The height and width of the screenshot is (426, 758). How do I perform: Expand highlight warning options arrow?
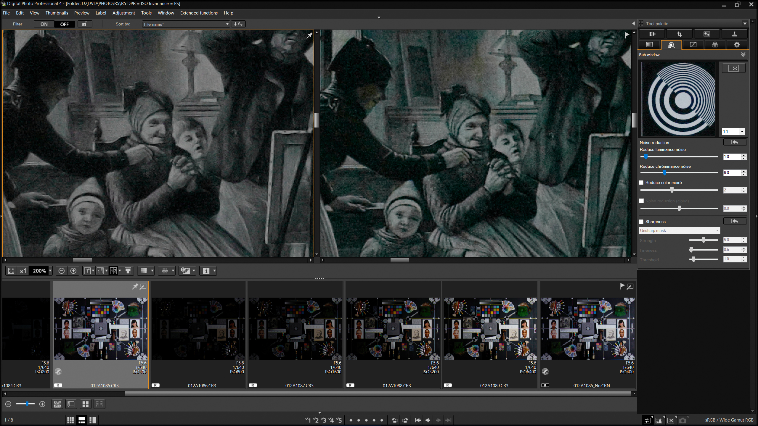click(194, 271)
